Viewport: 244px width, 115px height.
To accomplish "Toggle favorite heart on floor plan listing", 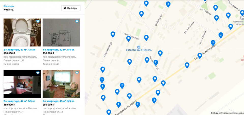I will pos(77,21).
